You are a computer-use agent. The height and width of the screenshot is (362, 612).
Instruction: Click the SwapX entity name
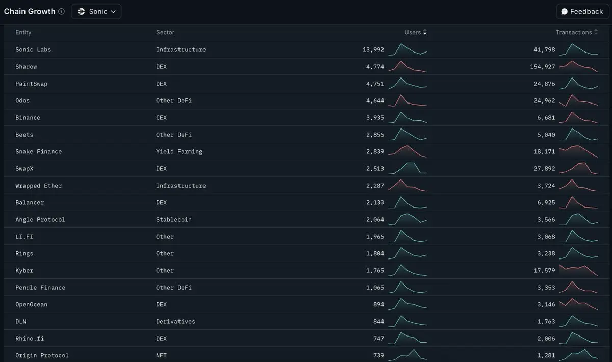pyautogui.click(x=24, y=169)
